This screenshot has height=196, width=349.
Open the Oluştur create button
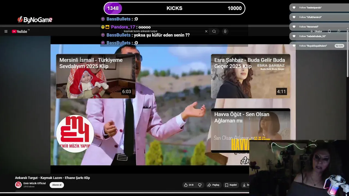click(x=316, y=31)
